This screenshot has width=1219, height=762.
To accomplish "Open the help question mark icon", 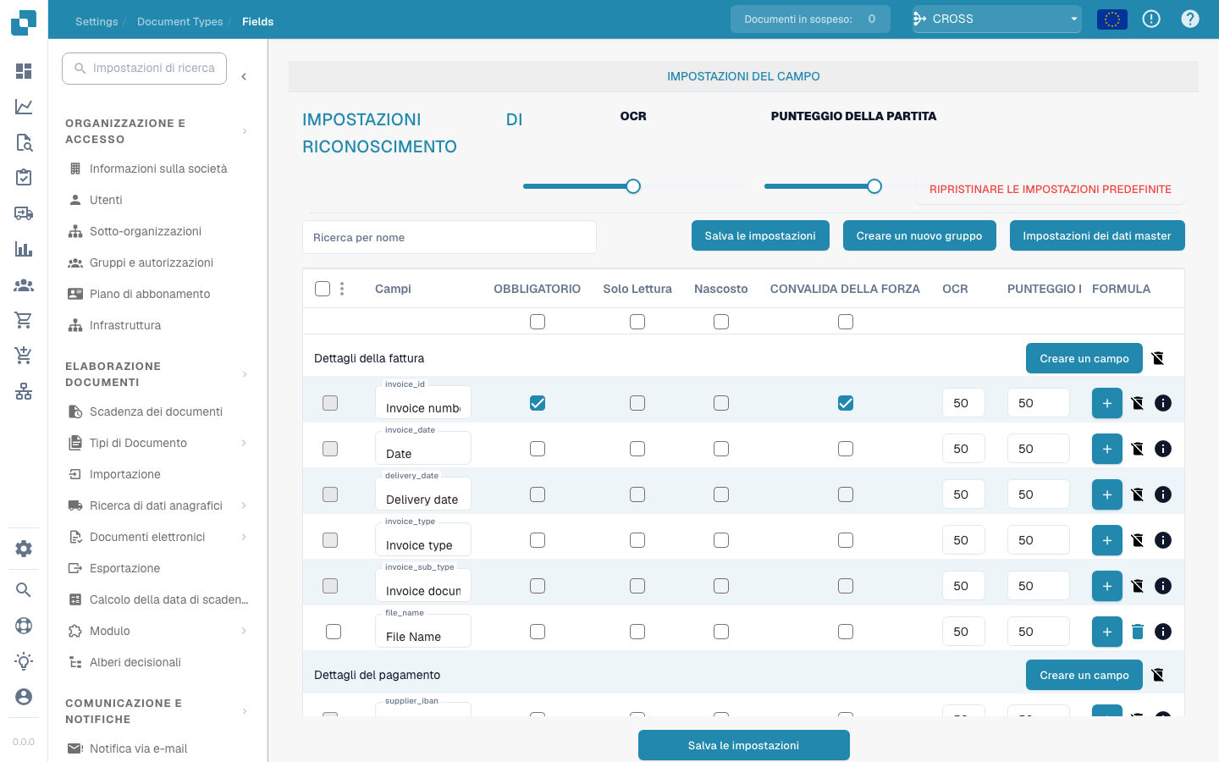I will point(1190,19).
